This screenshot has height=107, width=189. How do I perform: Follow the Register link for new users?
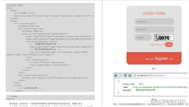161,59
